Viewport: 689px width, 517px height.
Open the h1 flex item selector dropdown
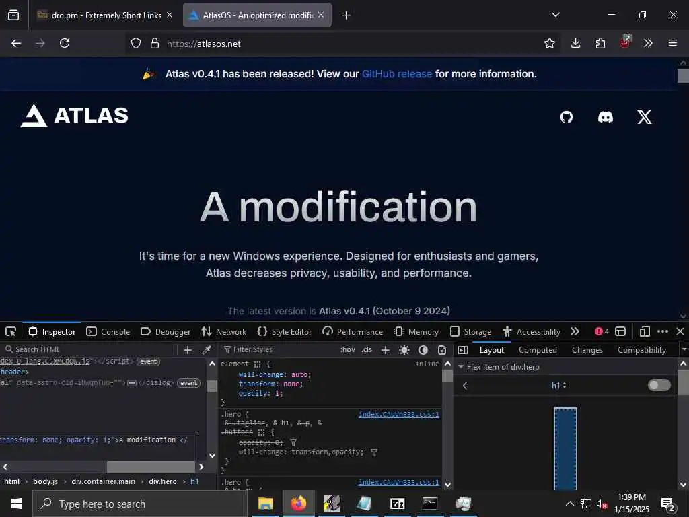tap(559, 386)
